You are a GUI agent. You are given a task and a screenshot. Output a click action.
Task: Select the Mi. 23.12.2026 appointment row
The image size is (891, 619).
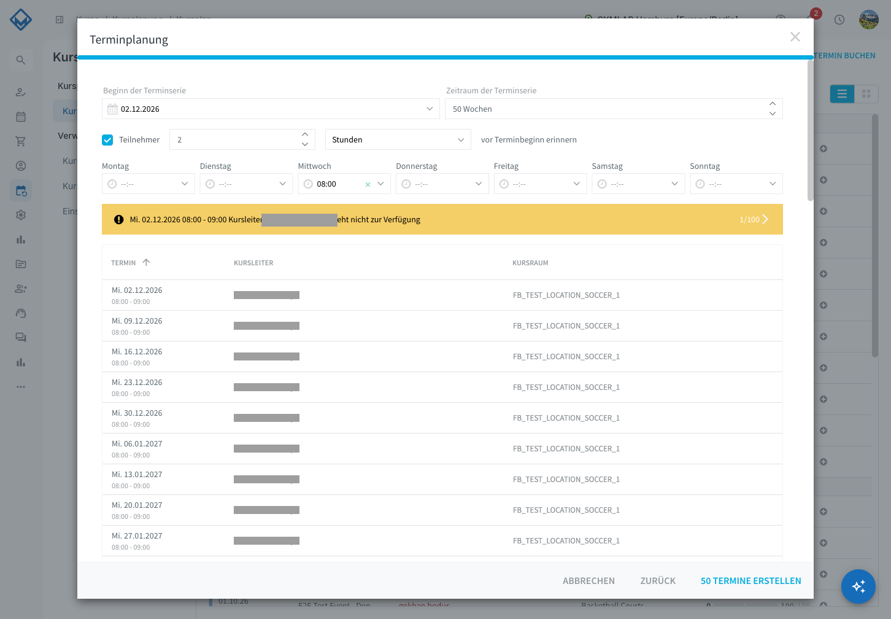point(442,387)
